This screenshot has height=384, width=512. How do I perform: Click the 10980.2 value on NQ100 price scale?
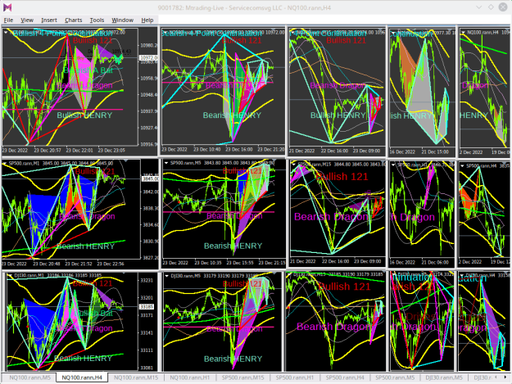[x=148, y=45]
